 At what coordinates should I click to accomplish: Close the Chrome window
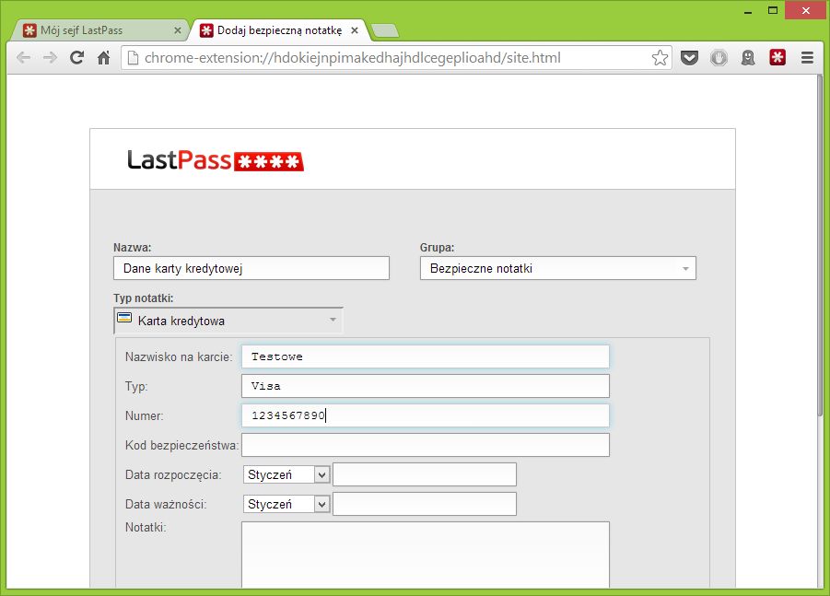[x=806, y=10]
